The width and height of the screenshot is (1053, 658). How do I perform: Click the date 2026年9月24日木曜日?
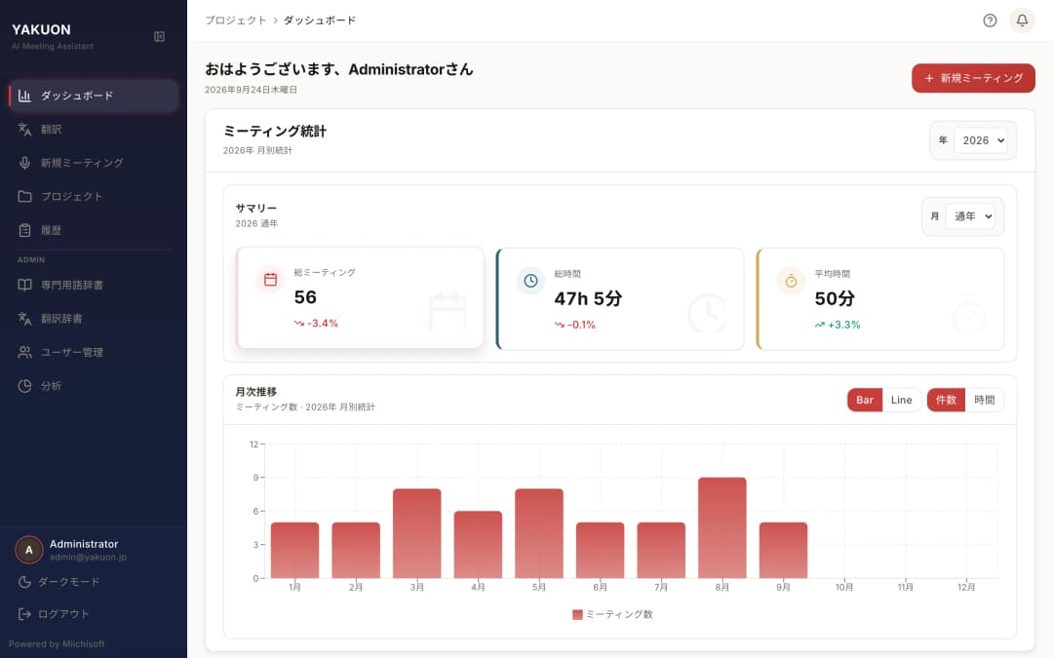pos(252,90)
